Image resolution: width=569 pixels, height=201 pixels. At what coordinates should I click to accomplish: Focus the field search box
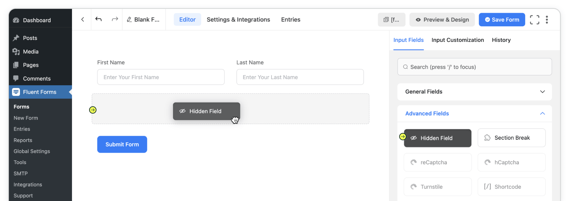click(x=475, y=67)
